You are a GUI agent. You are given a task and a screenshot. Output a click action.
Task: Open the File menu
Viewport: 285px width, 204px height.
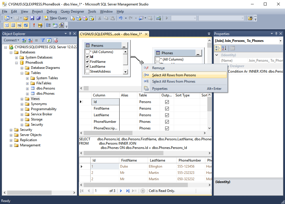tap(5, 11)
